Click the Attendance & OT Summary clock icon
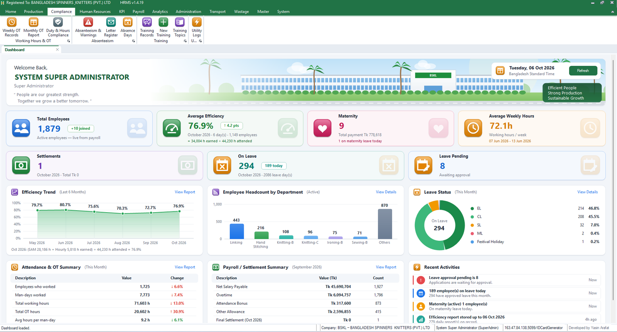Image resolution: width=617 pixels, height=332 pixels. pos(15,267)
